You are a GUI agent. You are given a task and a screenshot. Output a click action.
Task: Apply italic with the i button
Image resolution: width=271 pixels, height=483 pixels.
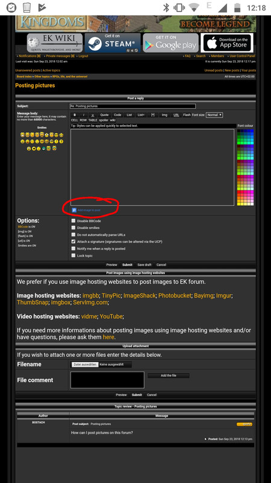pos(84,115)
